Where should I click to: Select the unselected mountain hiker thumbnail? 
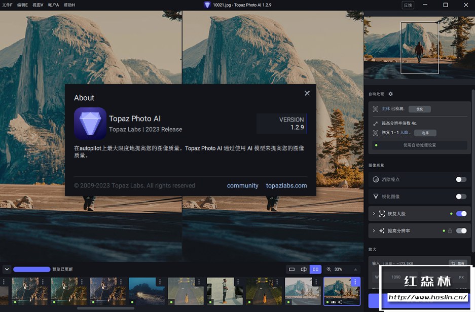click(x=303, y=291)
